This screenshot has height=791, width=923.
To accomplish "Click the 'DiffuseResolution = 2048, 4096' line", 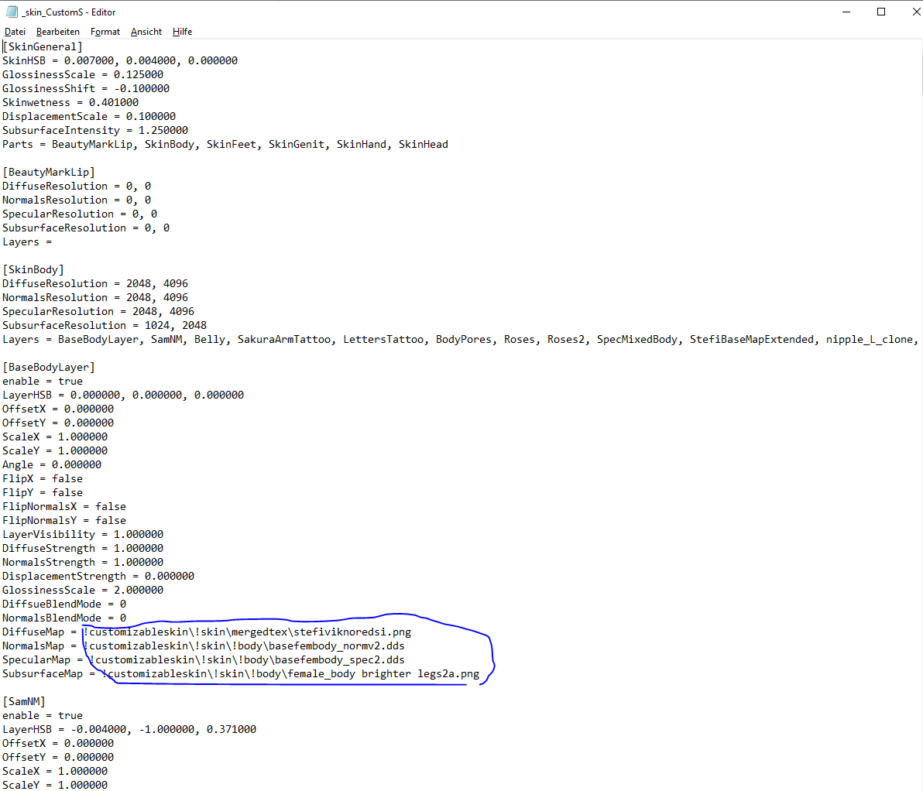I will pos(95,284).
